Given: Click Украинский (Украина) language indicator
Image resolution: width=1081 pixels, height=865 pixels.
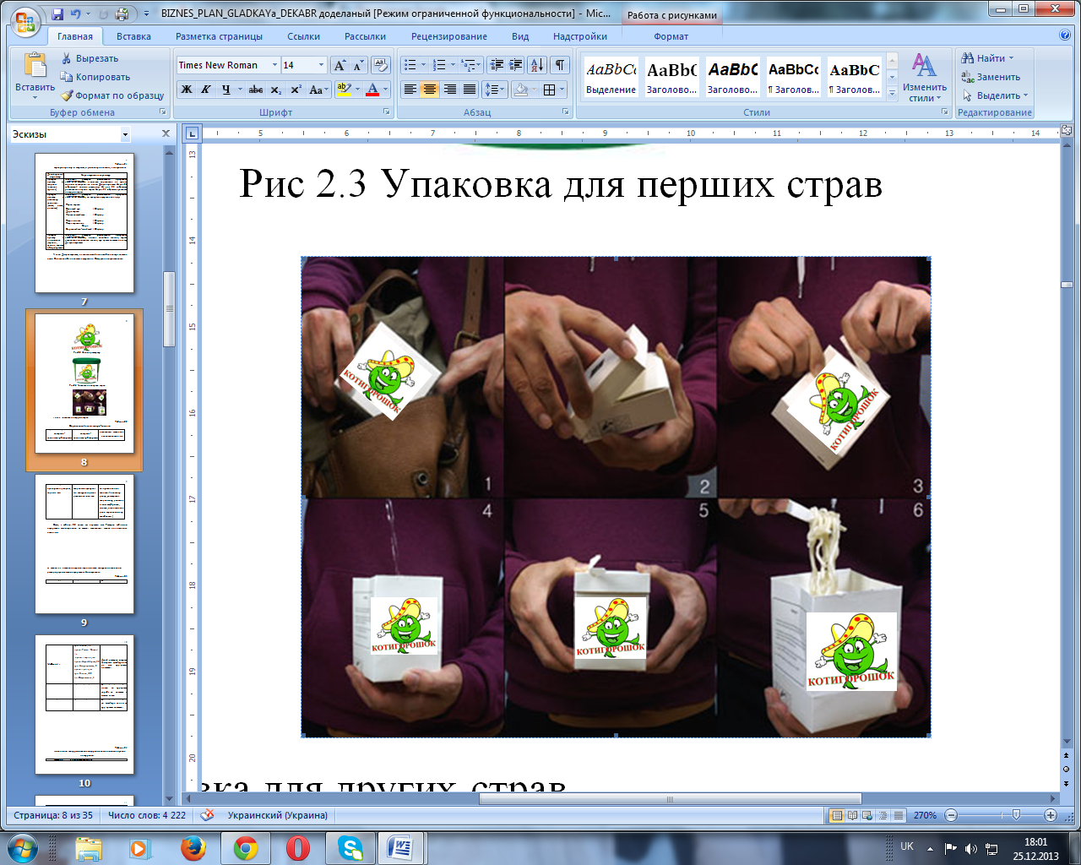Looking at the screenshot, I should click(277, 815).
